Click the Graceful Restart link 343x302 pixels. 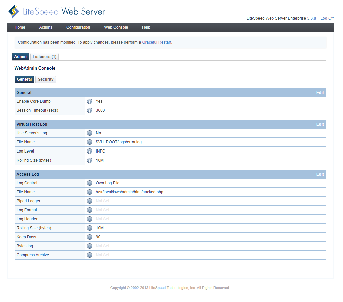157,42
